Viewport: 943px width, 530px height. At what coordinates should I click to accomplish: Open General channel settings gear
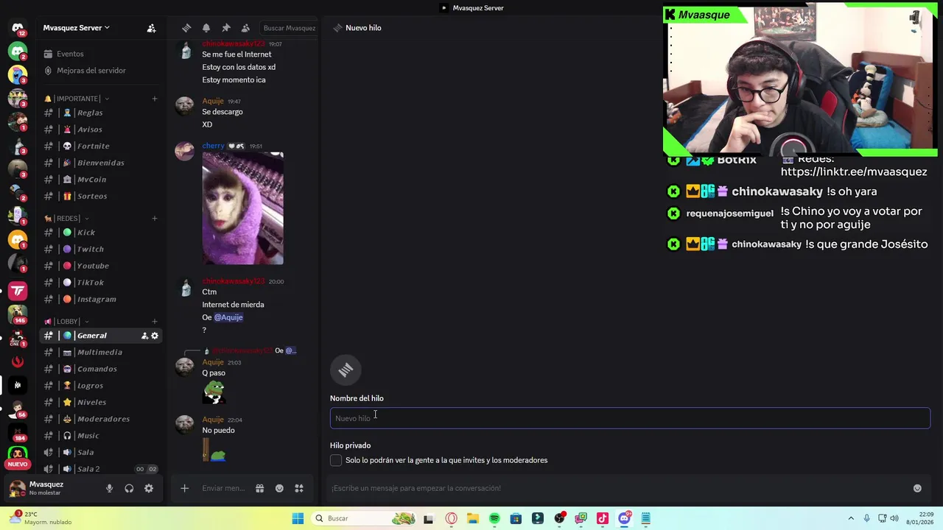click(x=155, y=336)
